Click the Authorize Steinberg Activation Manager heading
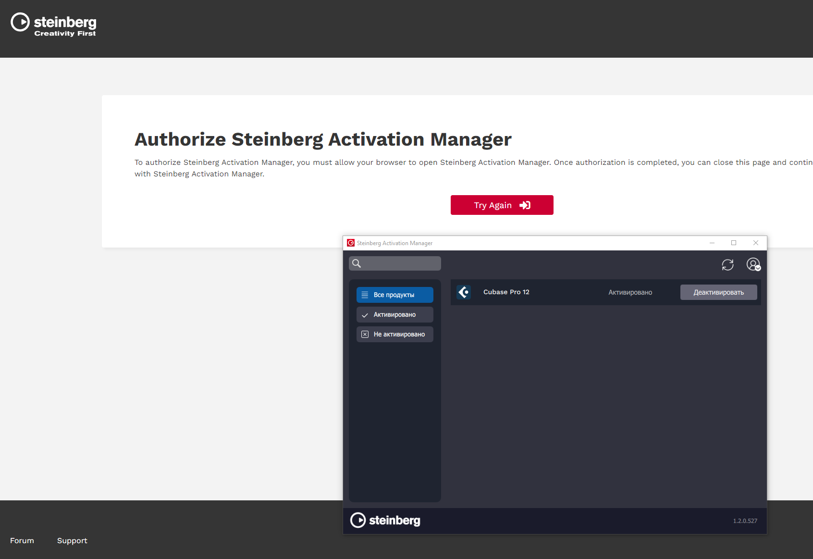 [323, 139]
